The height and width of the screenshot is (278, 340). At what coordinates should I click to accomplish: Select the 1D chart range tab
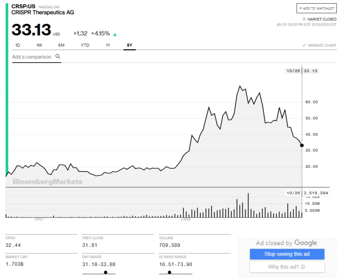click(x=17, y=45)
